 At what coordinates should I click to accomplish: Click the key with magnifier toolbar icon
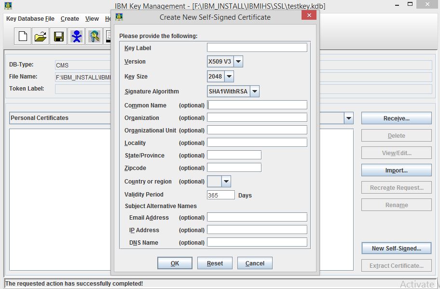pos(94,36)
